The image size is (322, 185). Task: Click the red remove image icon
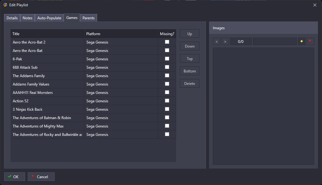coord(310,41)
